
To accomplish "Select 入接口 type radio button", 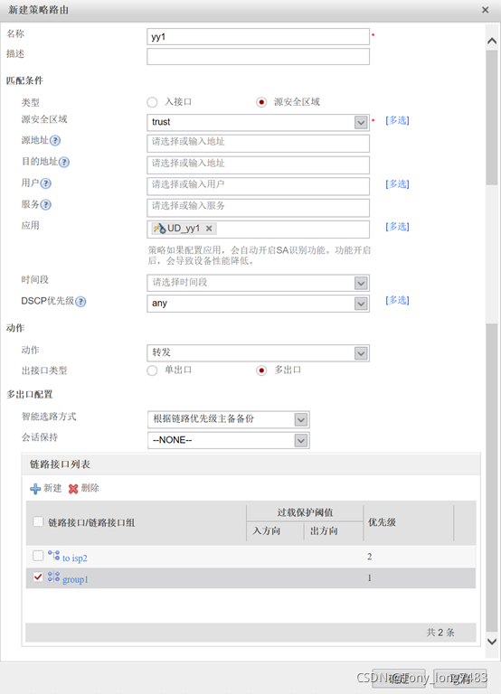I will (x=152, y=102).
